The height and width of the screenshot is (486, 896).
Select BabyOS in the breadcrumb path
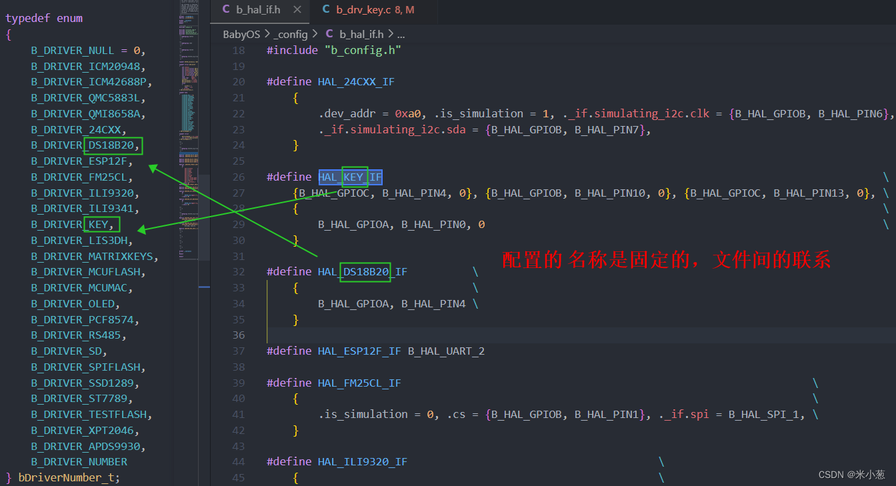click(241, 34)
